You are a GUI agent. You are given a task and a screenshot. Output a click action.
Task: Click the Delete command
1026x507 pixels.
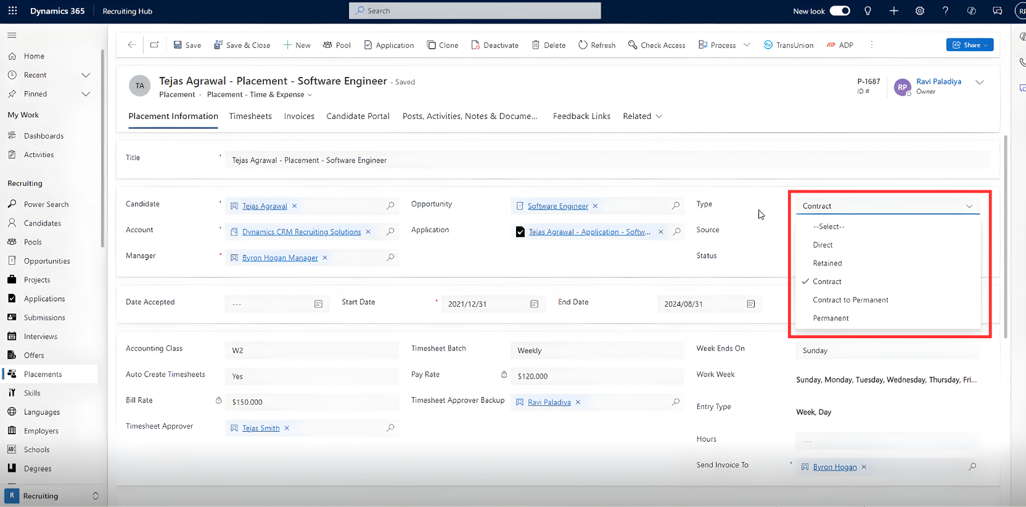point(549,45)
